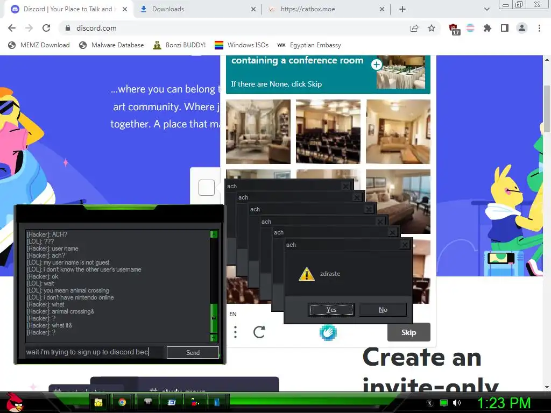Viewport: 551px width, 413px height.
Task: Toggle the browser side panel icon
Action: tap(505, 28)
